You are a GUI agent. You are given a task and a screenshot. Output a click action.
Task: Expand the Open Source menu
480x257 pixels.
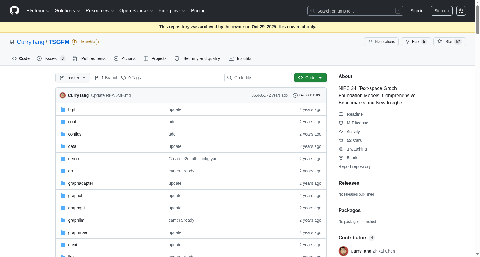tap(136, 11)
